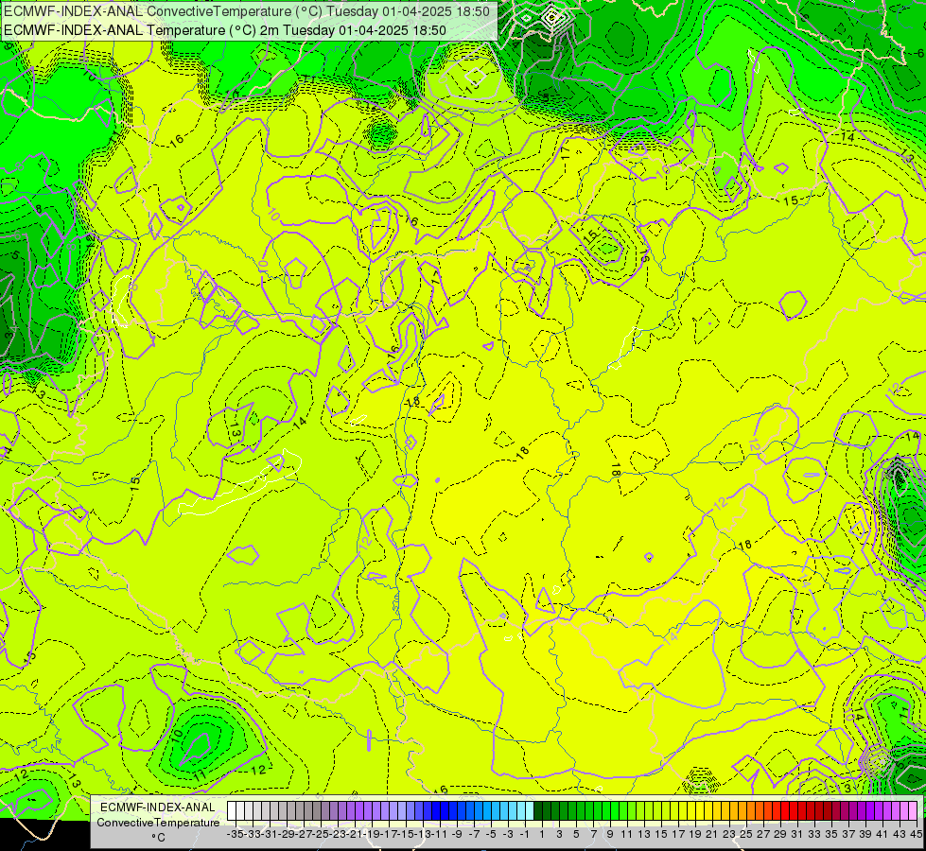Viewport: 926px width, 851px height.
Task: Click the ConvectiveTemperature title line at top
Action: coord(246,11)
